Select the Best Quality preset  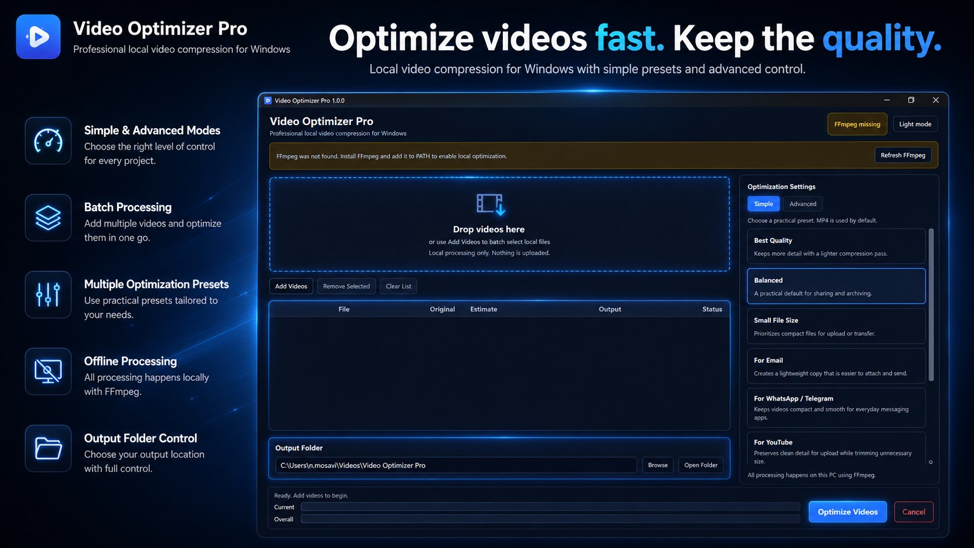pyautogui.click(x=836, y=246)
